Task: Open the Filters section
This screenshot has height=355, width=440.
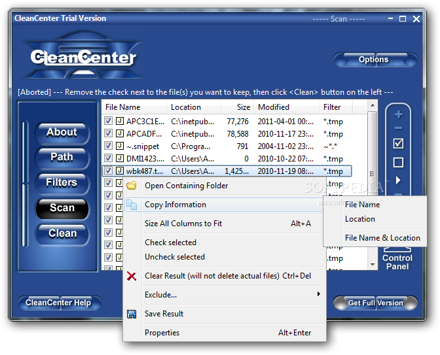Action: (x=62, y=183)
